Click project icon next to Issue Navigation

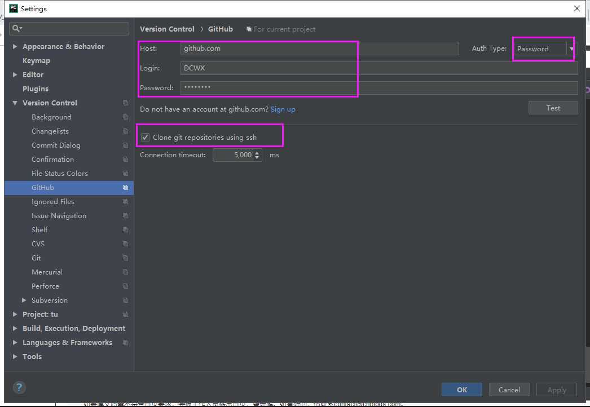click(x=125, y=216)
